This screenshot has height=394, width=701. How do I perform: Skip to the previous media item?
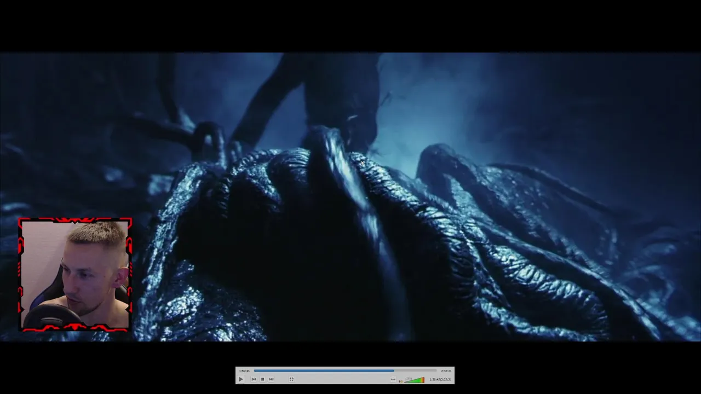(x=254, y=379)
